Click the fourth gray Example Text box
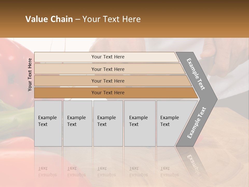The height and width of the screenshot is (187, 249). (140, 123)
